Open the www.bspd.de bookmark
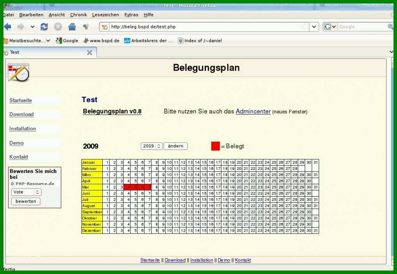The image size is (397, 274). [102, 40]
